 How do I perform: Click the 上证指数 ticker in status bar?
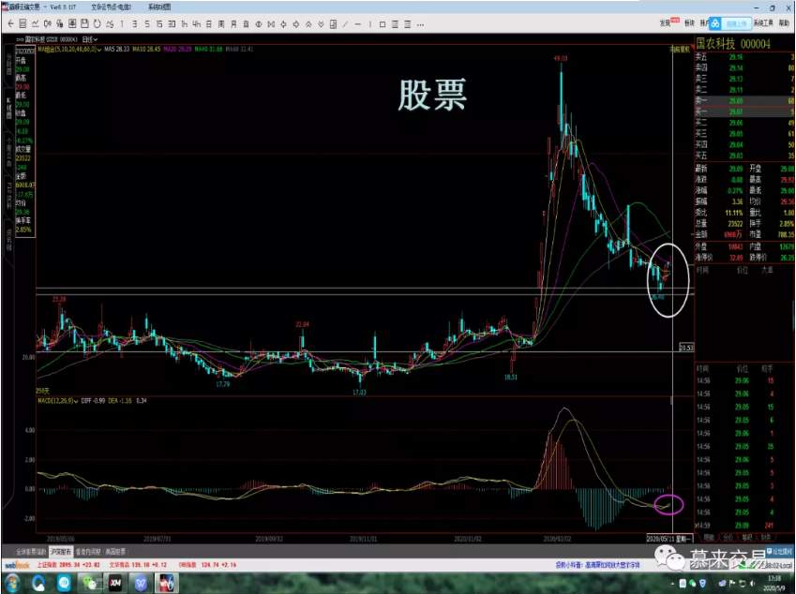tap(68, 565)
